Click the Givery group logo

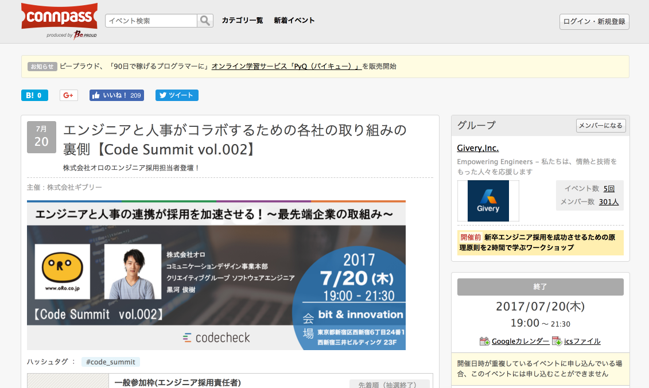488,201
